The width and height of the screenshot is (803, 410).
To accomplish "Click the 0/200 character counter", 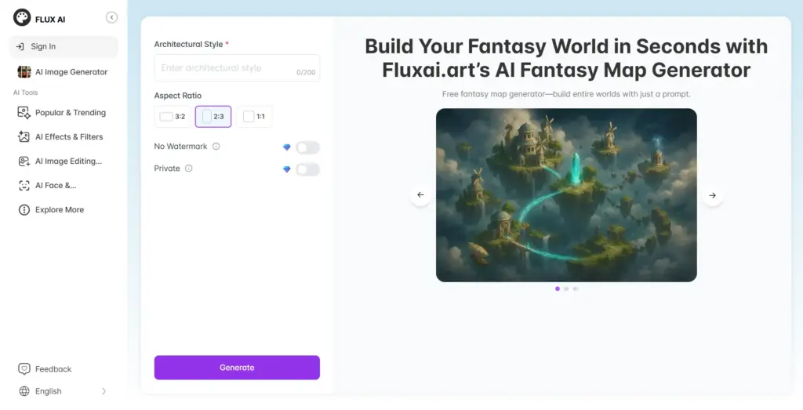I will pos(306,73).
